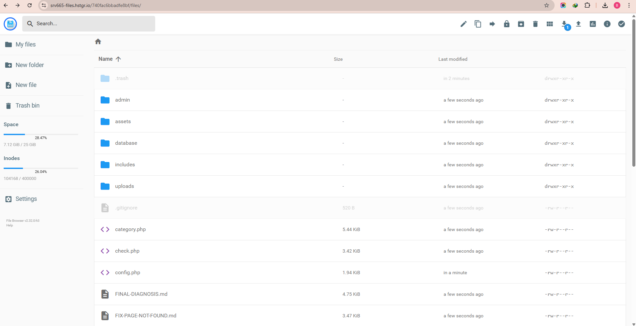This screenshot has height=326, width=636.
Task: Show file info with the info icon
Action: [x=607, y=24]
